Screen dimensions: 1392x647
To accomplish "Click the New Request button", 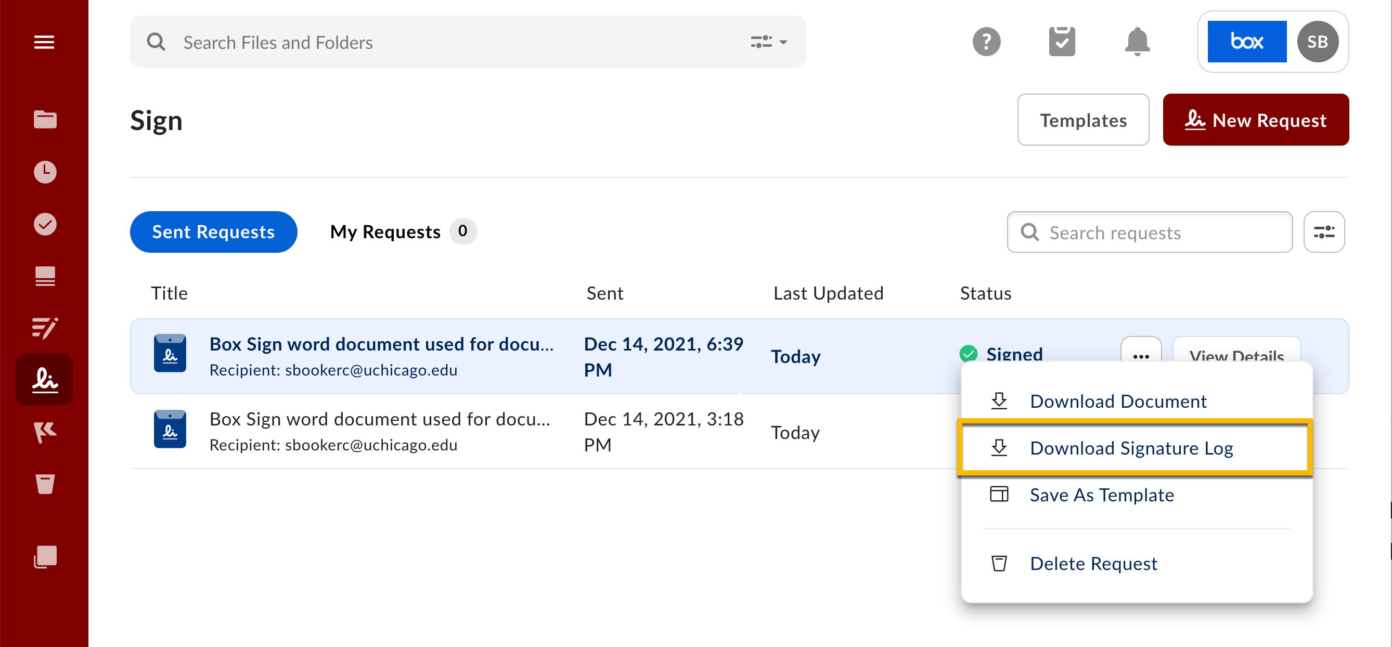I will [1255, 120].
